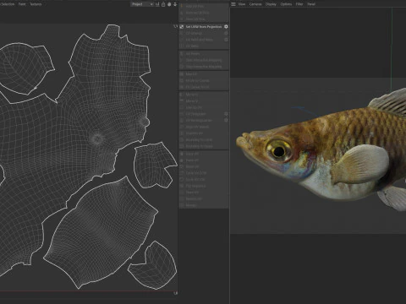Click the Fit Canvas to UV icon
This screenshot has width=406, height=304.
click(182, 87)
